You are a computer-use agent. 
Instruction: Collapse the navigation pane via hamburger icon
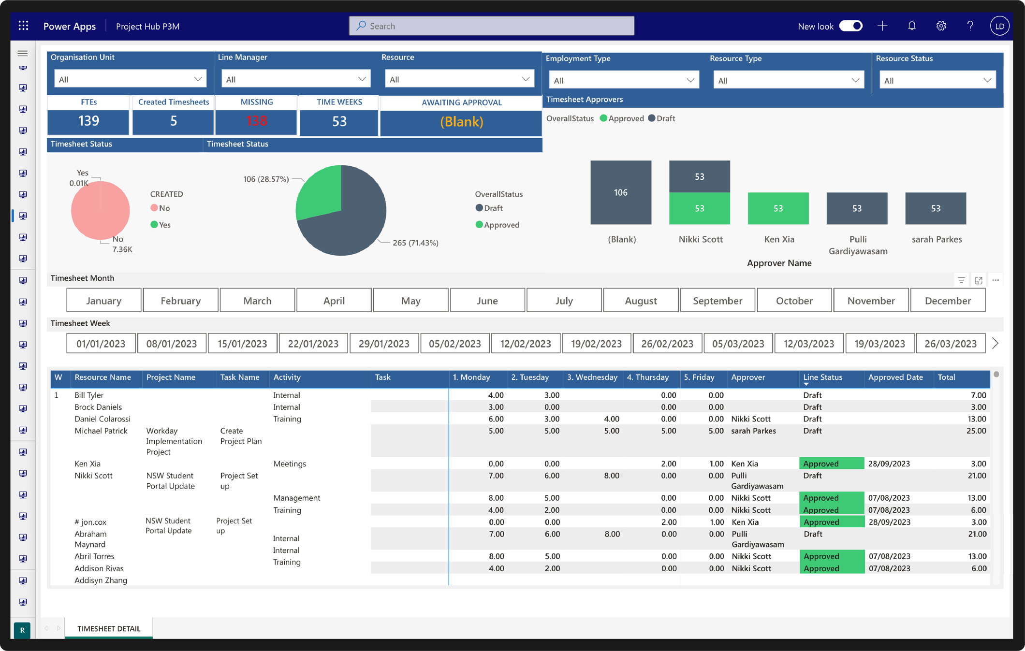(x=22, y=53)
